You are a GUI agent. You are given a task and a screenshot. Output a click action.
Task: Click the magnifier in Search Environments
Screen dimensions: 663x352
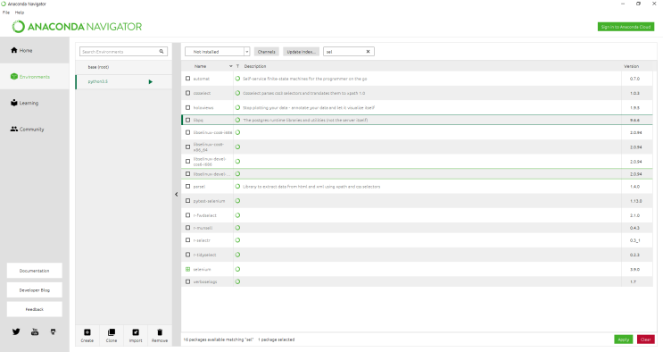click(x=162, y=51)
